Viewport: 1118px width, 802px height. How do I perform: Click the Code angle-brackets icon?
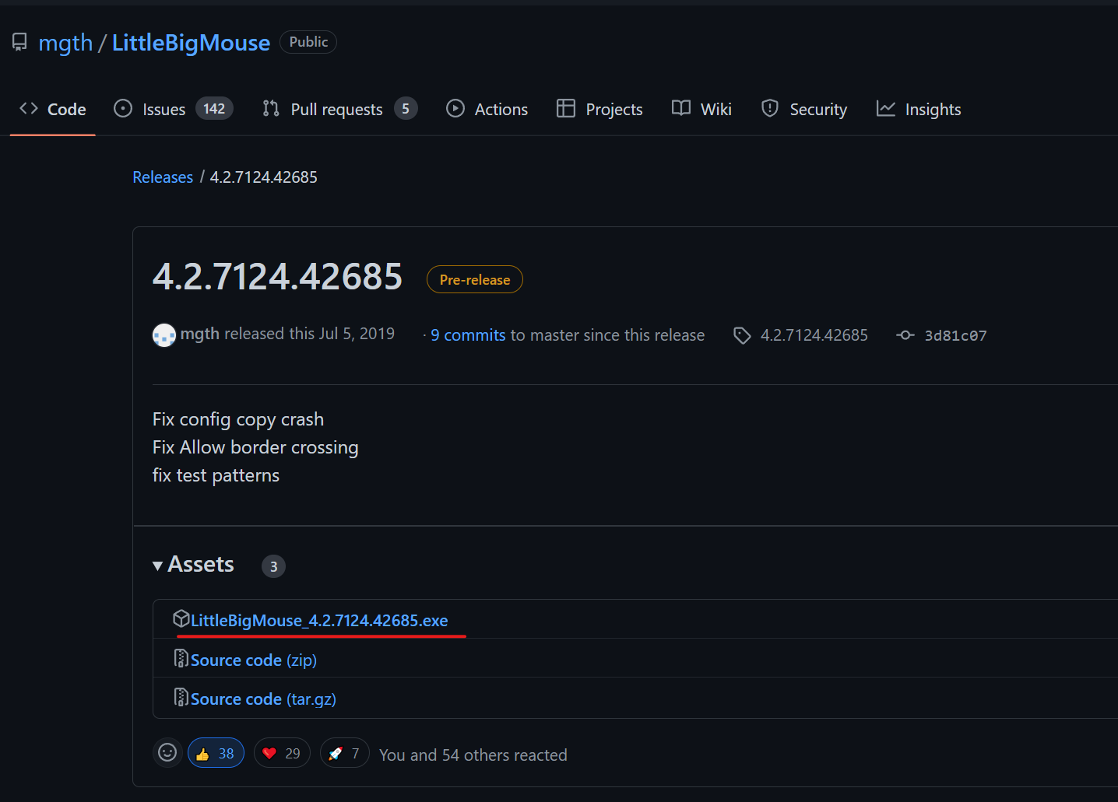point(29,108)
